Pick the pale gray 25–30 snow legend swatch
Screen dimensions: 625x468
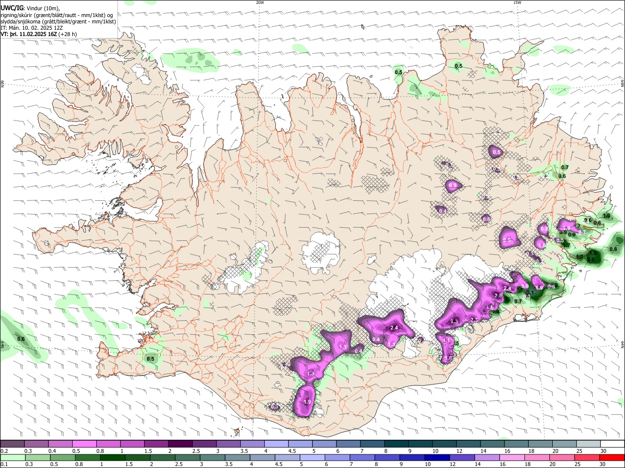[x=587, y=444]
